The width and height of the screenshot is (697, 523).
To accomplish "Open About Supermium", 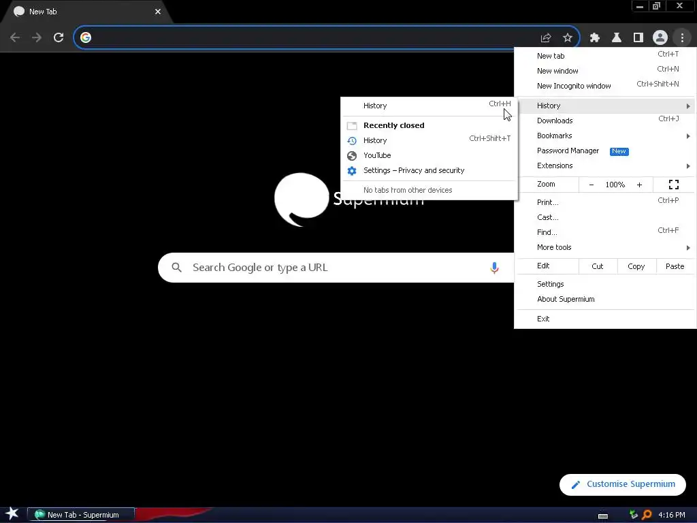I will point(605,300).
